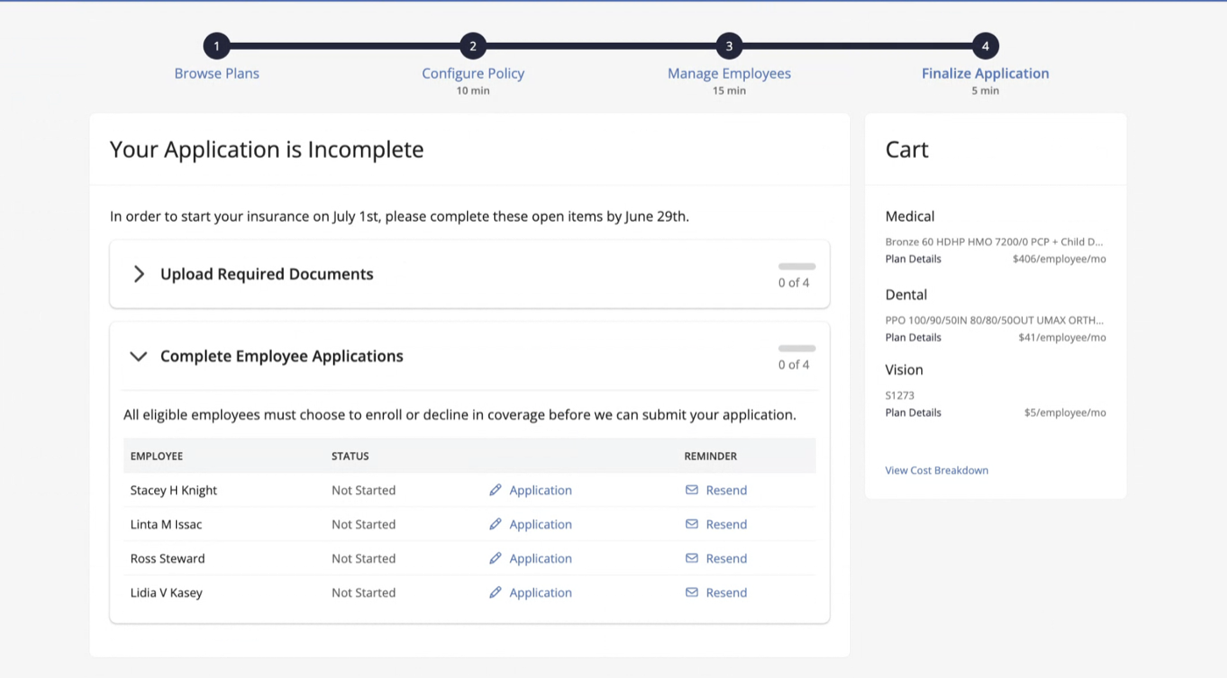Click Upload Required Documents progress bar
1227x678 pixels.
[x=797, y=266]
